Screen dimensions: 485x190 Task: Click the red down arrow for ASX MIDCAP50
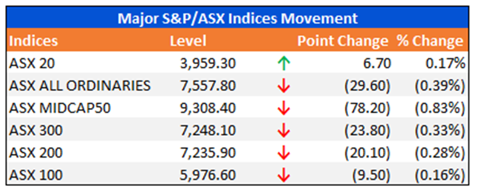click(x=284, y=108)
